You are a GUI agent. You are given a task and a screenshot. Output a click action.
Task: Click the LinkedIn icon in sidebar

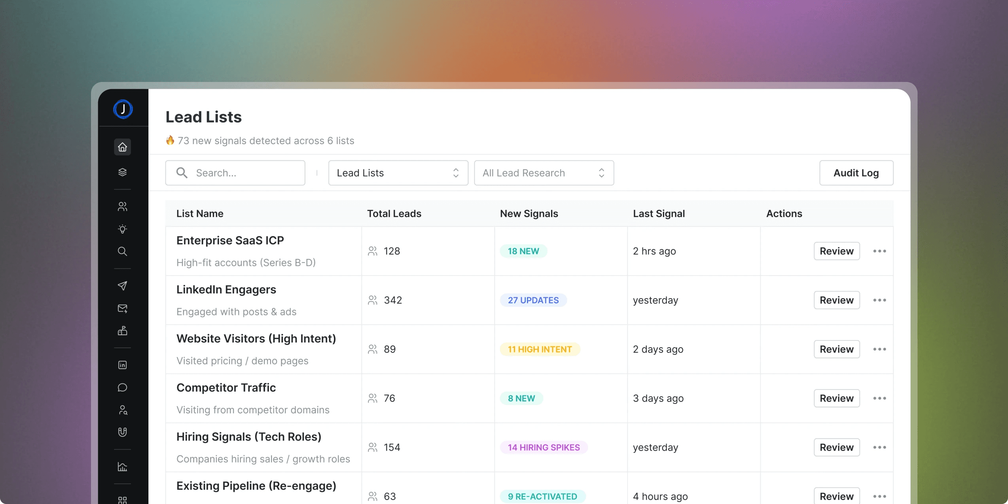point(122,365)
